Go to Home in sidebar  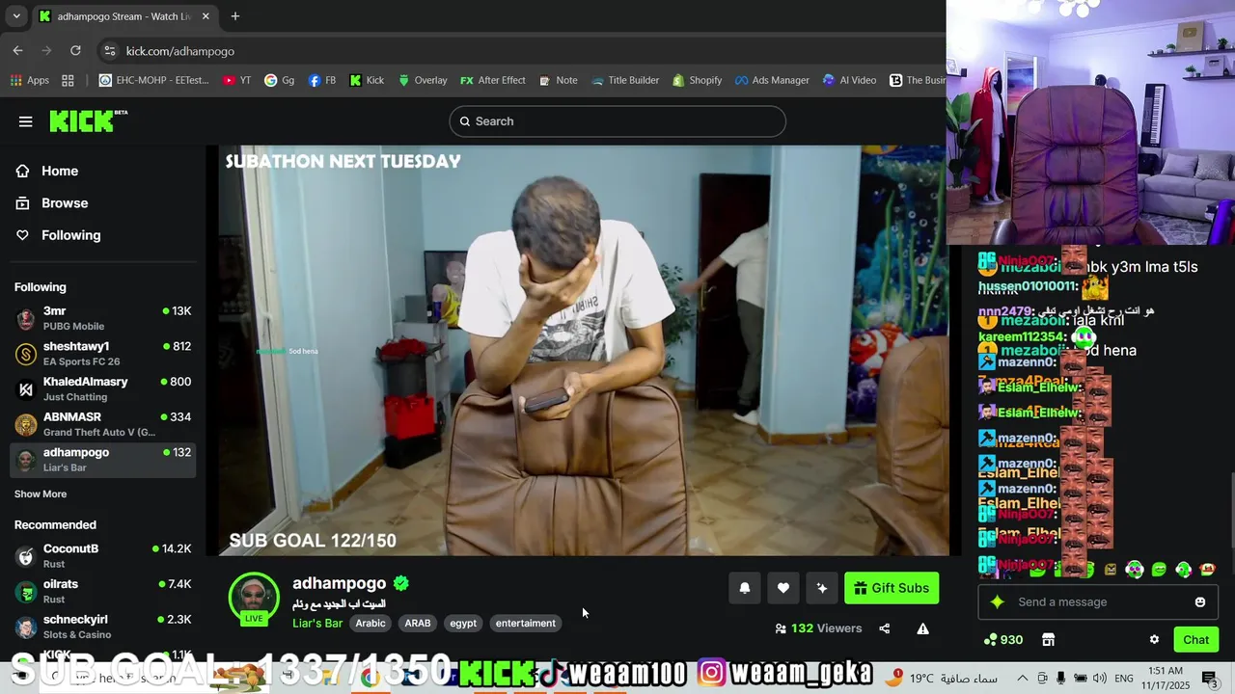59,171
